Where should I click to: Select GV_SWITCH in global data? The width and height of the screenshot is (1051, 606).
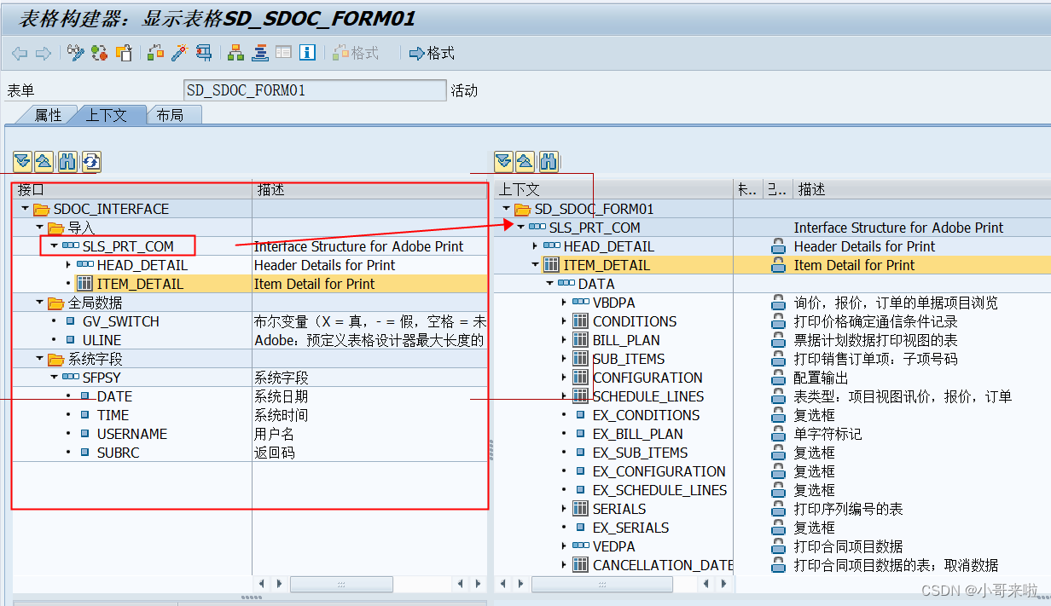[120, 321]
